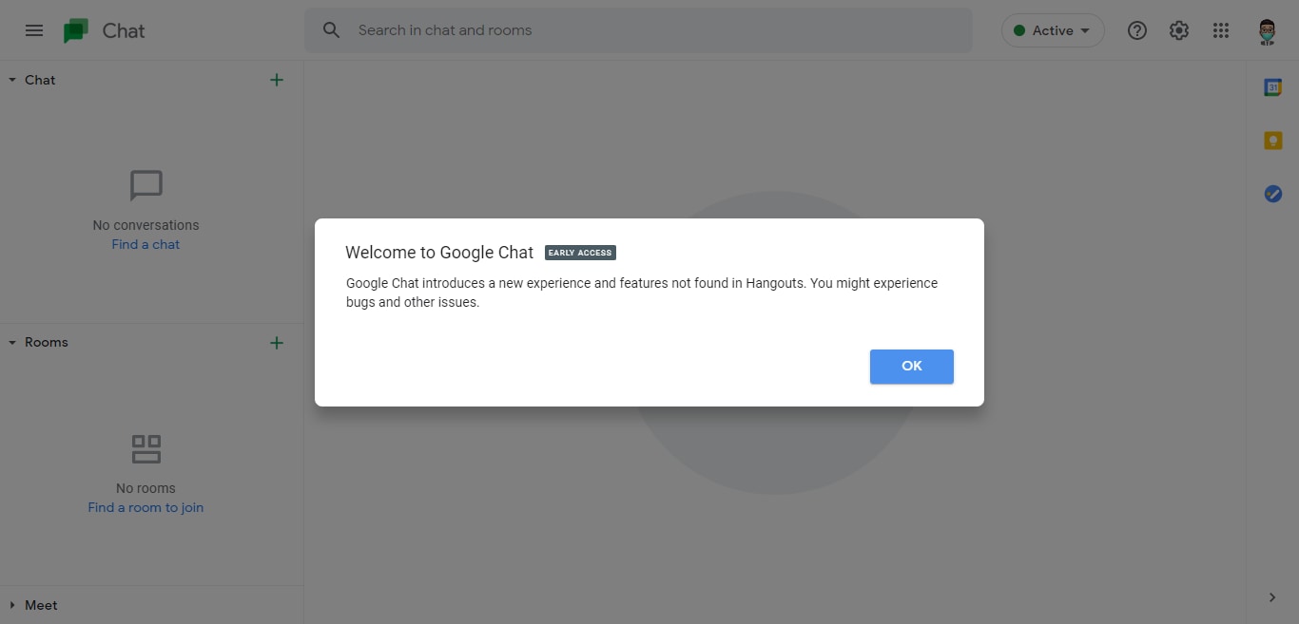Create a room with plus icon
The width and height of the screenshot is (1299, 624).
(x=277, y=343)
